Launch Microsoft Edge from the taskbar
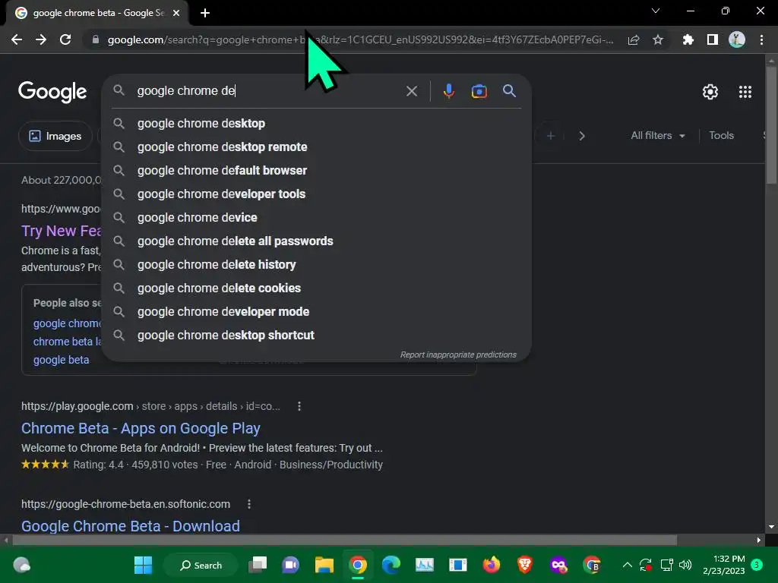 (x=391, y=565)
